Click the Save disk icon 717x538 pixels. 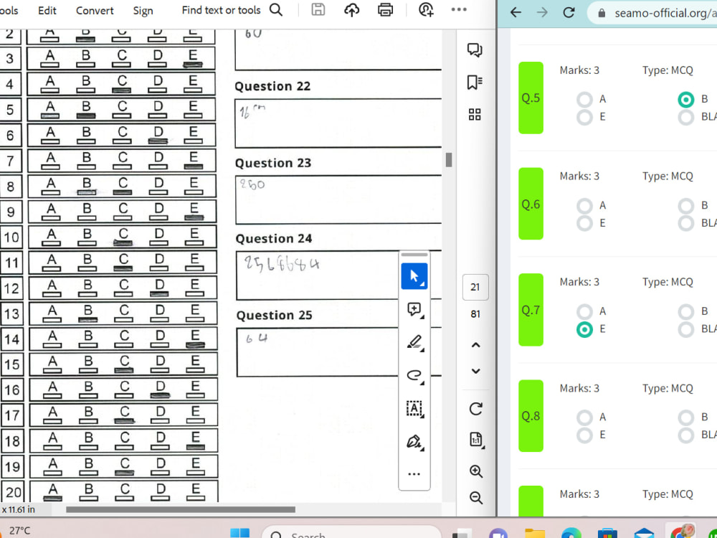click(318, 9)
